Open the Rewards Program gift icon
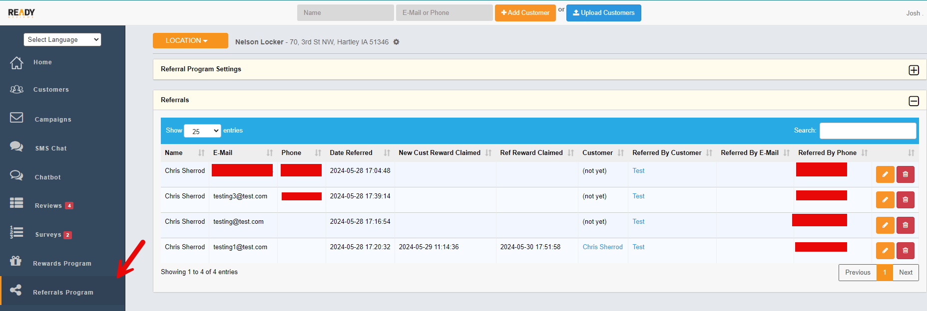Image resolution: width=927 pixels, height=311 pixels. (x=16, y=261)
